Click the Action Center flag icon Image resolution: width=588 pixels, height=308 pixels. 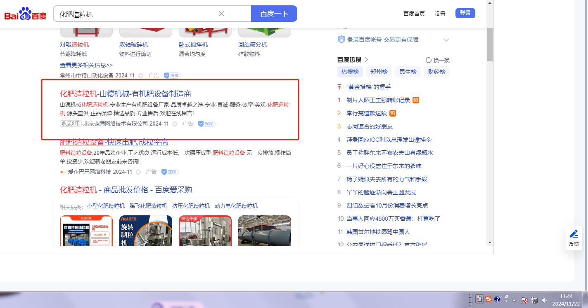[524, 300]
